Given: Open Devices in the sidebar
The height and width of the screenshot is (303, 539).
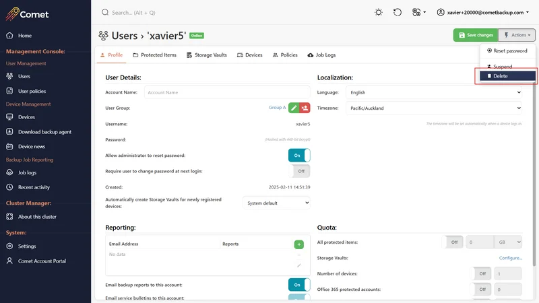Looking at the screenshot, I should pos(26,117).
